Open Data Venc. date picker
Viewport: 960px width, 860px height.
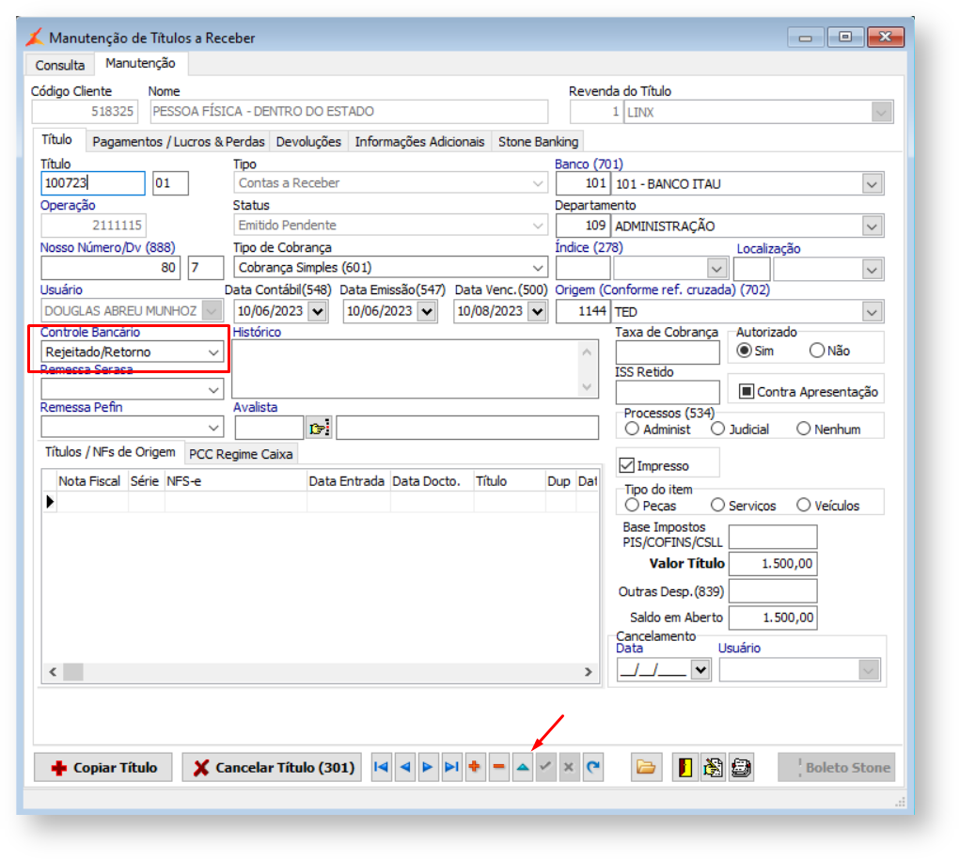point(537,311)
